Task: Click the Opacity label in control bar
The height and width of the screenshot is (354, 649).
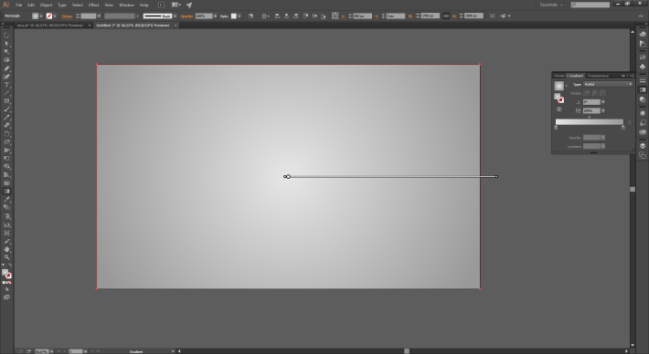Action: (x=186, y=16)
